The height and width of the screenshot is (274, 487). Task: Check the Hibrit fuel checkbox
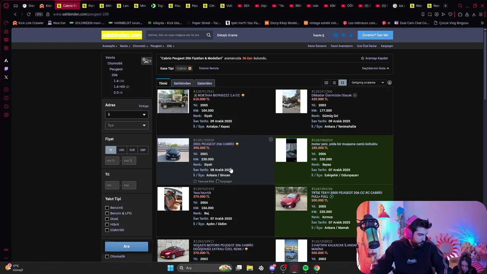(x=107, y=225)
